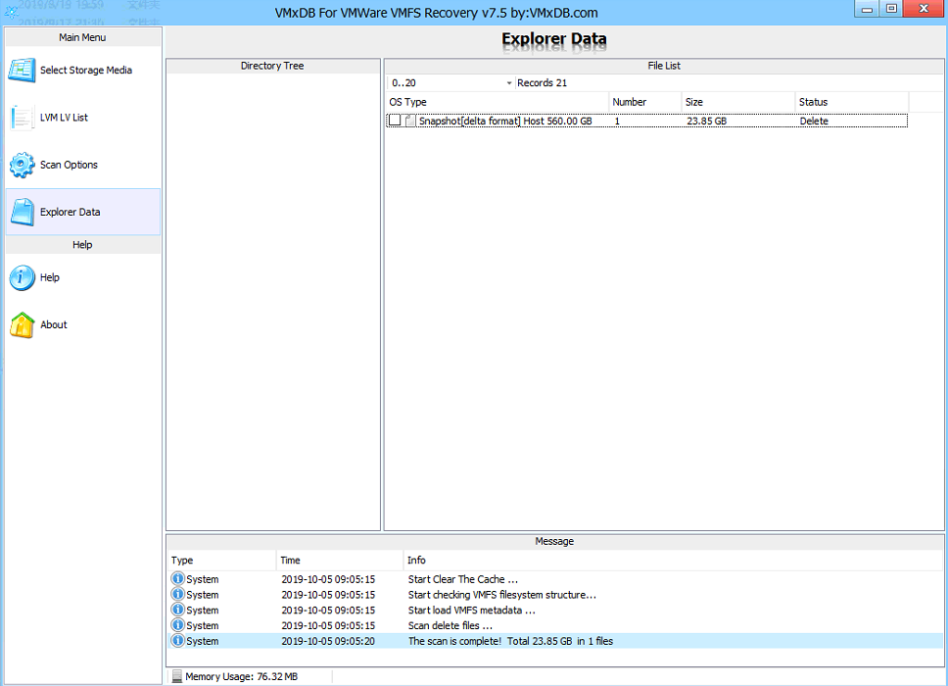This screenshot has height=686, width=948.
Task: Click the info icon of the Start checking VMFS row
Action: [x=178, y=594]
